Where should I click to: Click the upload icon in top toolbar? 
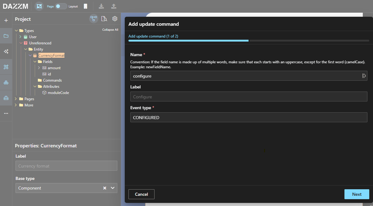tap(114, 6)
